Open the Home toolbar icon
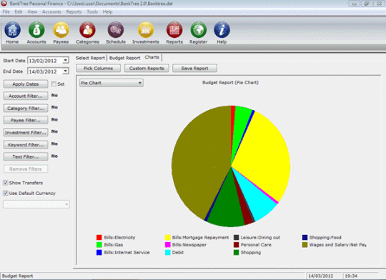Image resolution: width=386 pixels, height=280 pixels. pos(12,29)
